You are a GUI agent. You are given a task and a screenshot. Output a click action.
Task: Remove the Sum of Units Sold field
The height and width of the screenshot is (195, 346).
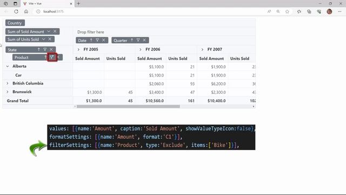click(50, 39)
